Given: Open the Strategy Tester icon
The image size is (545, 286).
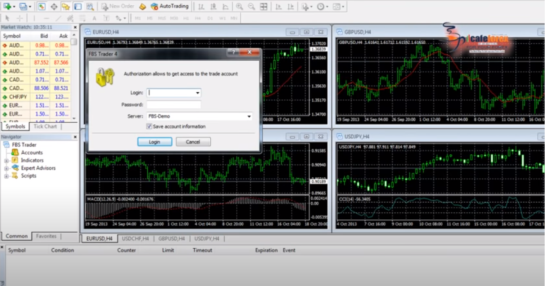Looking at the screenshot, I should coord(89,6).
